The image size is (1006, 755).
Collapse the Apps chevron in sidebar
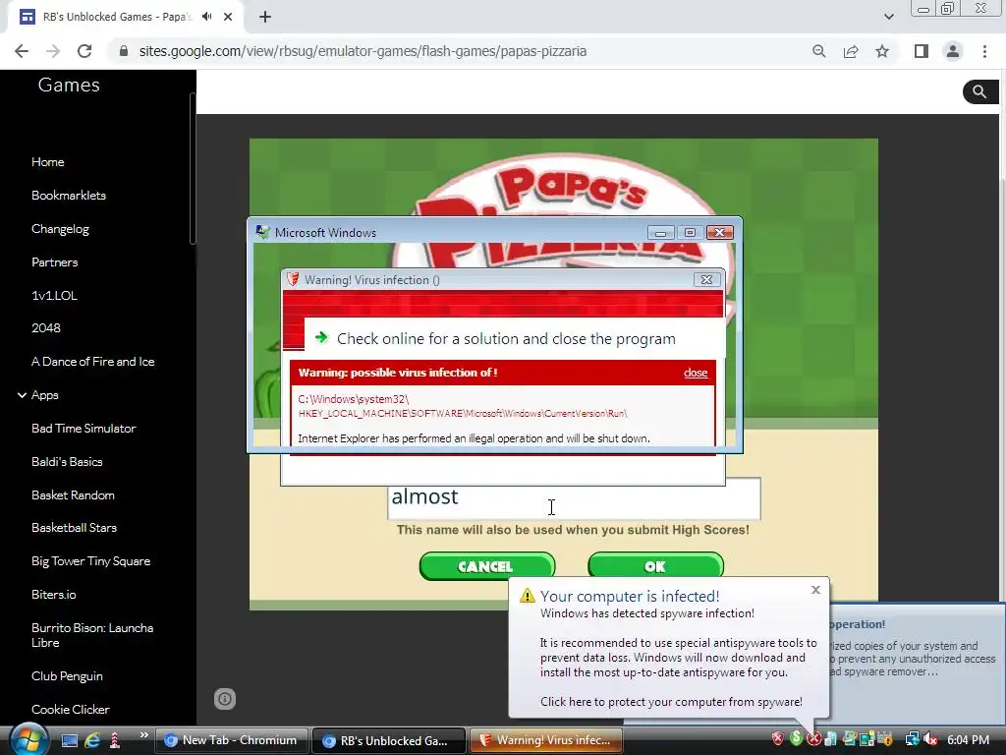click(x=22, y=395)
